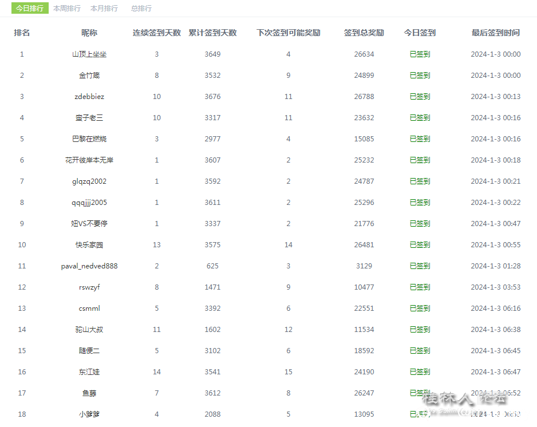The width and height of the screenshot is (537, 427).
Task: Open 金竹葳 user profile
Action: pyautogui.click(x=89, y=75)
